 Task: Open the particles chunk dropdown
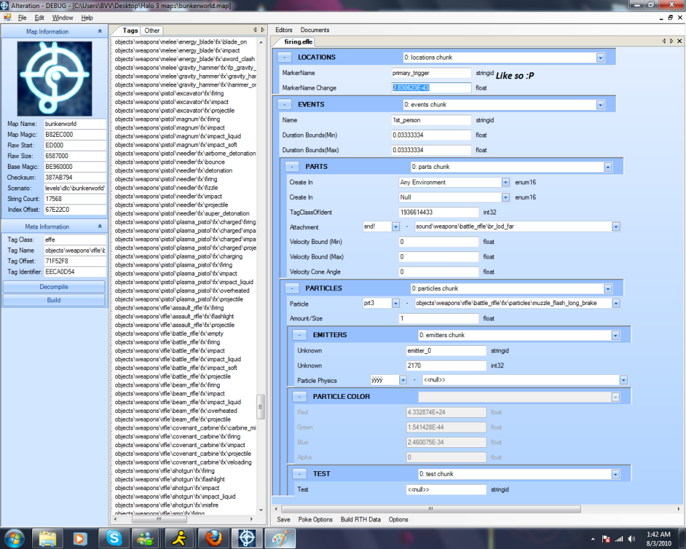click(608, 289)
